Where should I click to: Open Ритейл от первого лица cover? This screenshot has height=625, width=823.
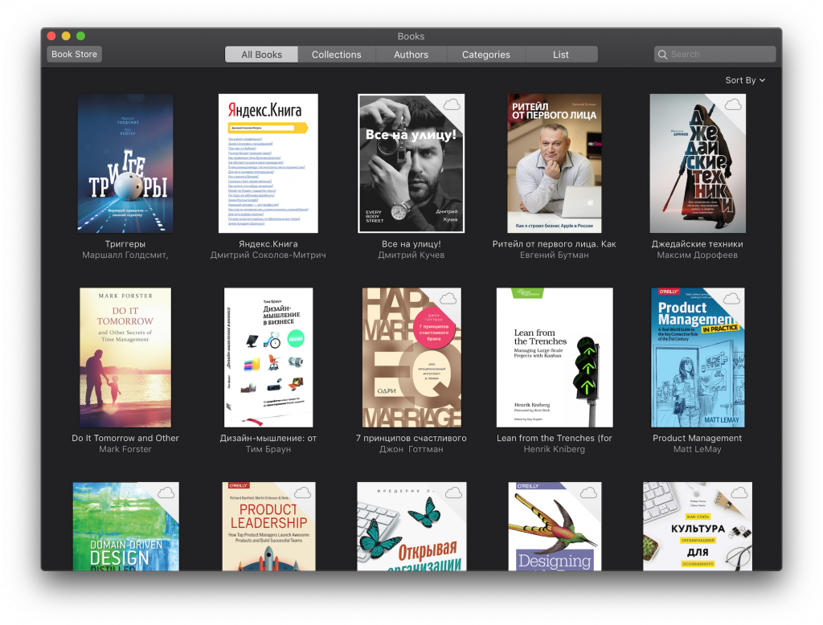coord(555,163)
